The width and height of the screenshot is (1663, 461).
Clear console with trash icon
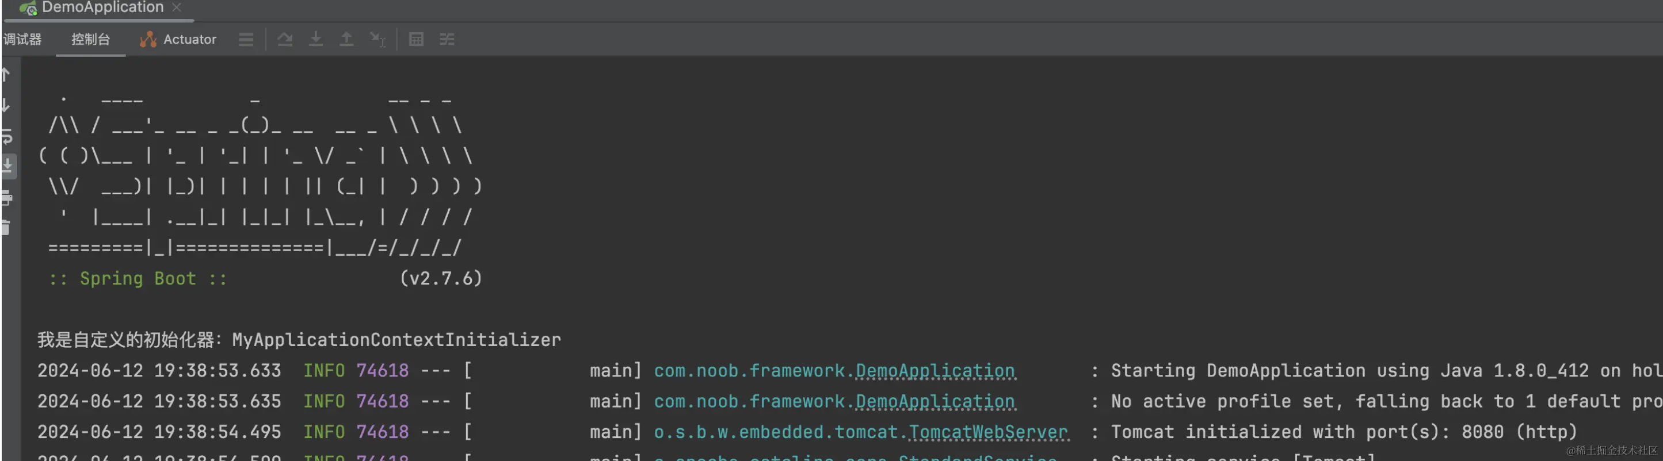click(x=6, y=228)
